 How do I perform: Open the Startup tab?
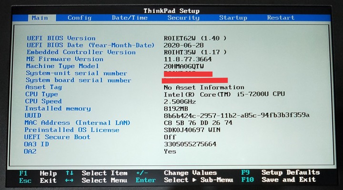[x=233, y=18]
